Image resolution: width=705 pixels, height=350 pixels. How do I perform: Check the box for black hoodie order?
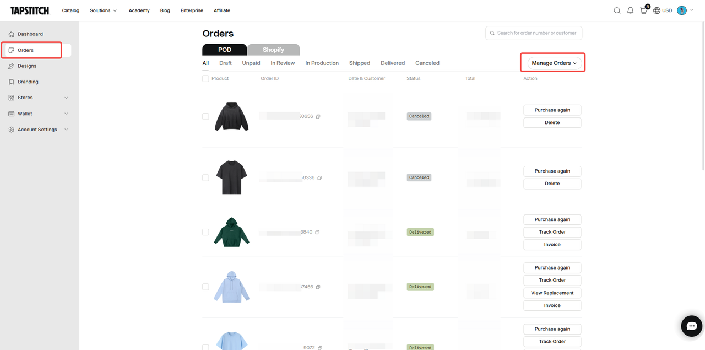pyautogui.click(x=205, y=116)
